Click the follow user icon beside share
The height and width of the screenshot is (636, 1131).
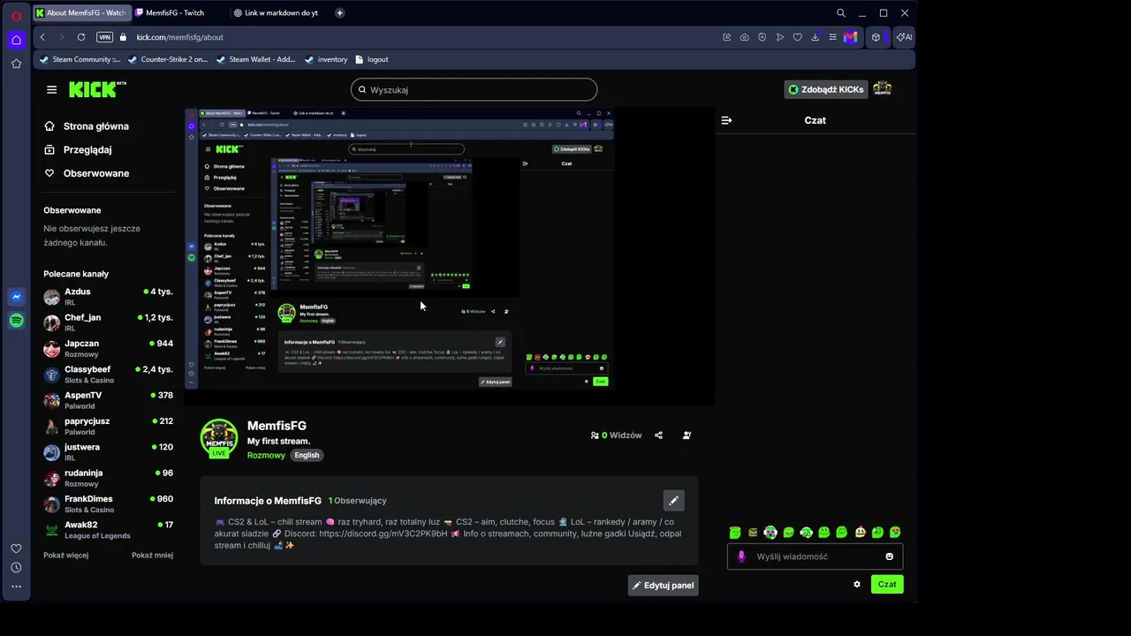click(687, 435)
